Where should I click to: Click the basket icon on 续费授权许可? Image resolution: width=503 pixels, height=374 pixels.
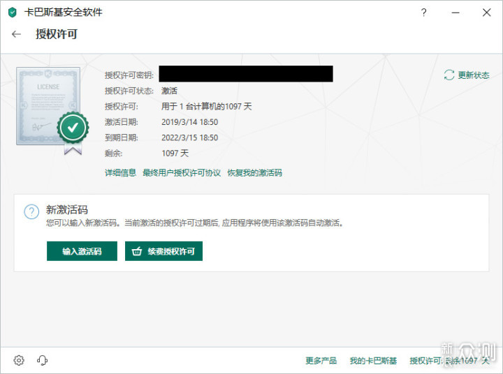(x=137, y=251)
